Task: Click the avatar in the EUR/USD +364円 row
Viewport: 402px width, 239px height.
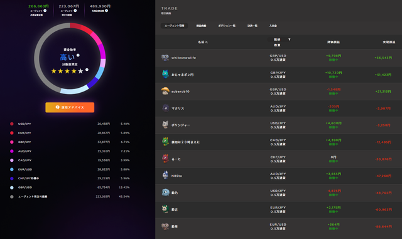Action: click(165, 226)
